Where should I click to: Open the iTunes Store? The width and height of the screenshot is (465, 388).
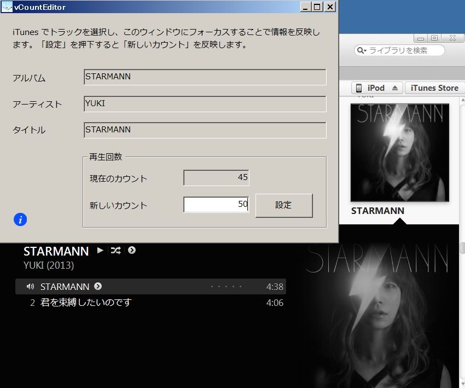pyautogui.click(x=434, y=88)
